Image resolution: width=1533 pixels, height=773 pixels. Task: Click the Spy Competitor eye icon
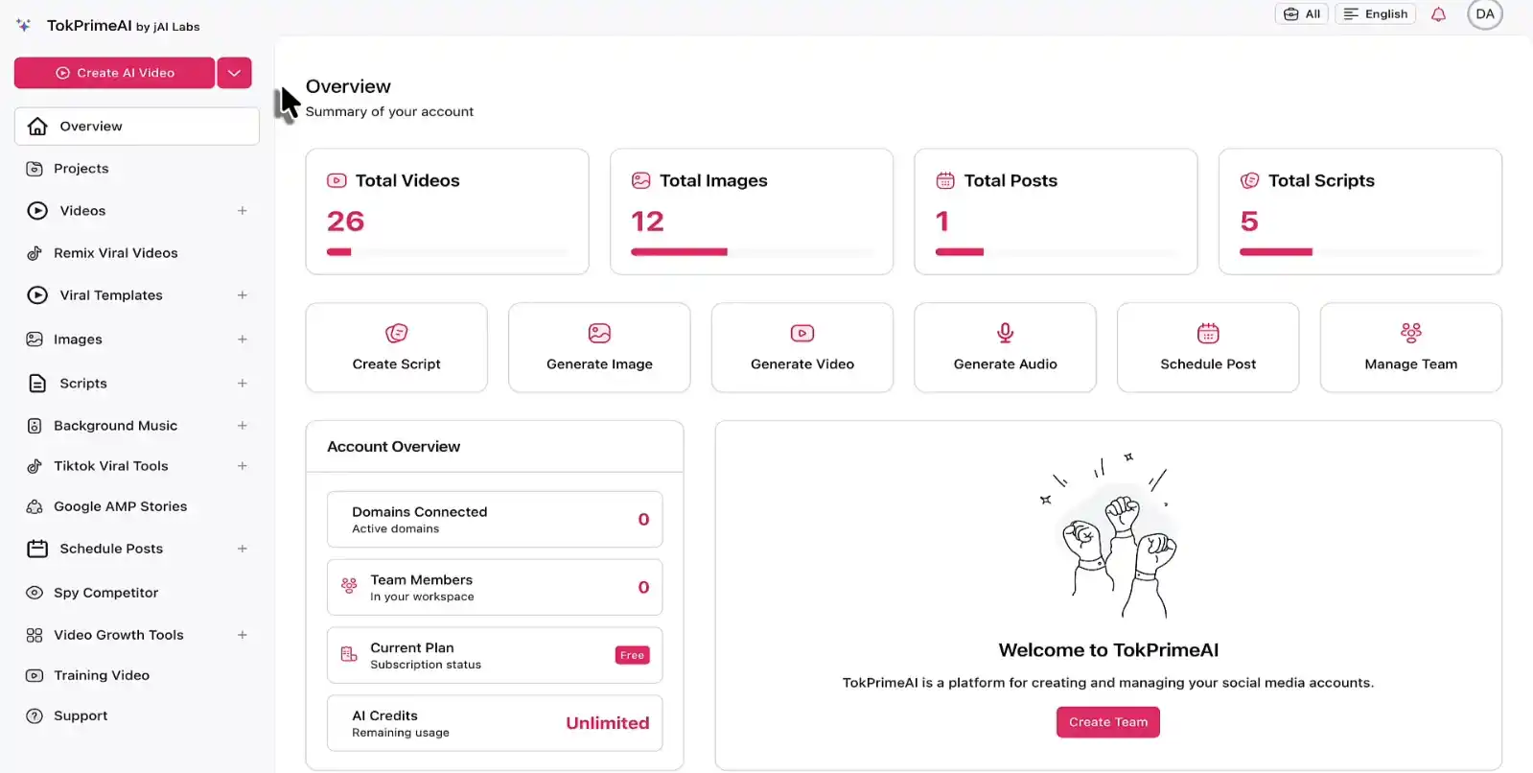(35, 593)
